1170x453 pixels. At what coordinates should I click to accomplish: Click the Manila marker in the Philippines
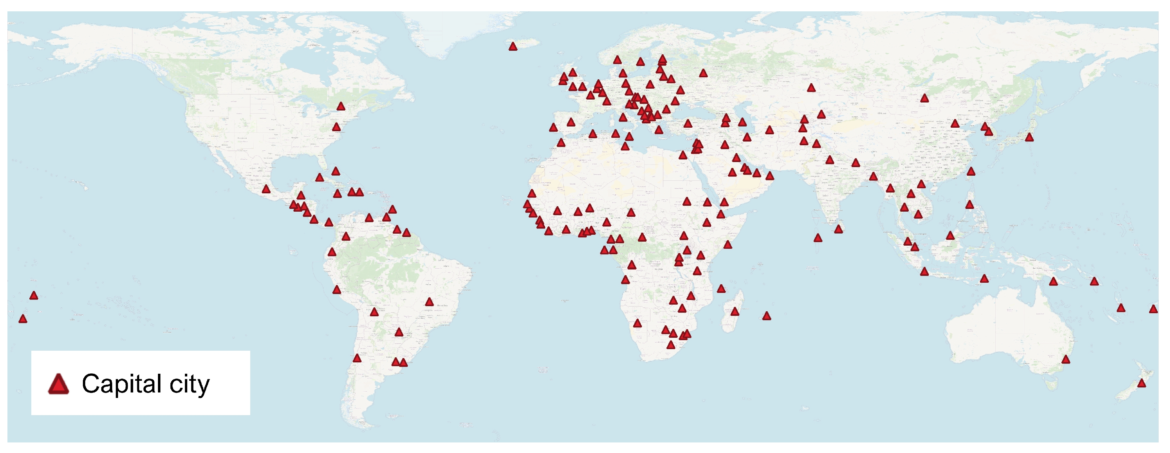[970, 205]
